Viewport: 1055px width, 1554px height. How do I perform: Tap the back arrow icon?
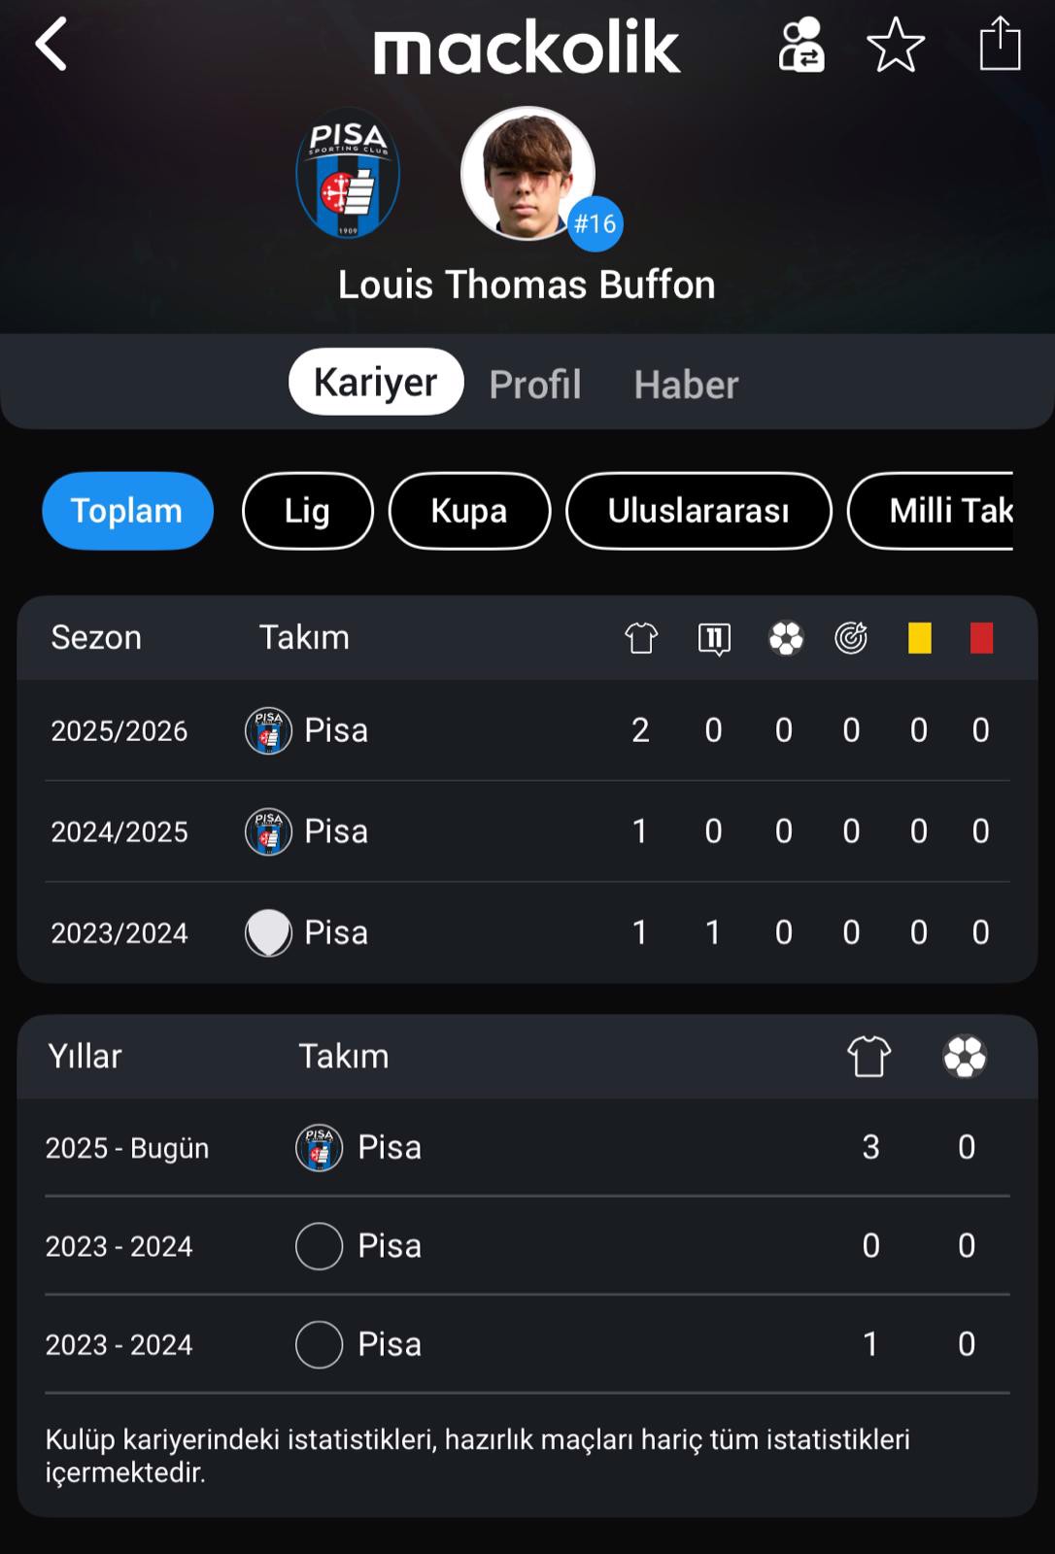click(51, 45)
